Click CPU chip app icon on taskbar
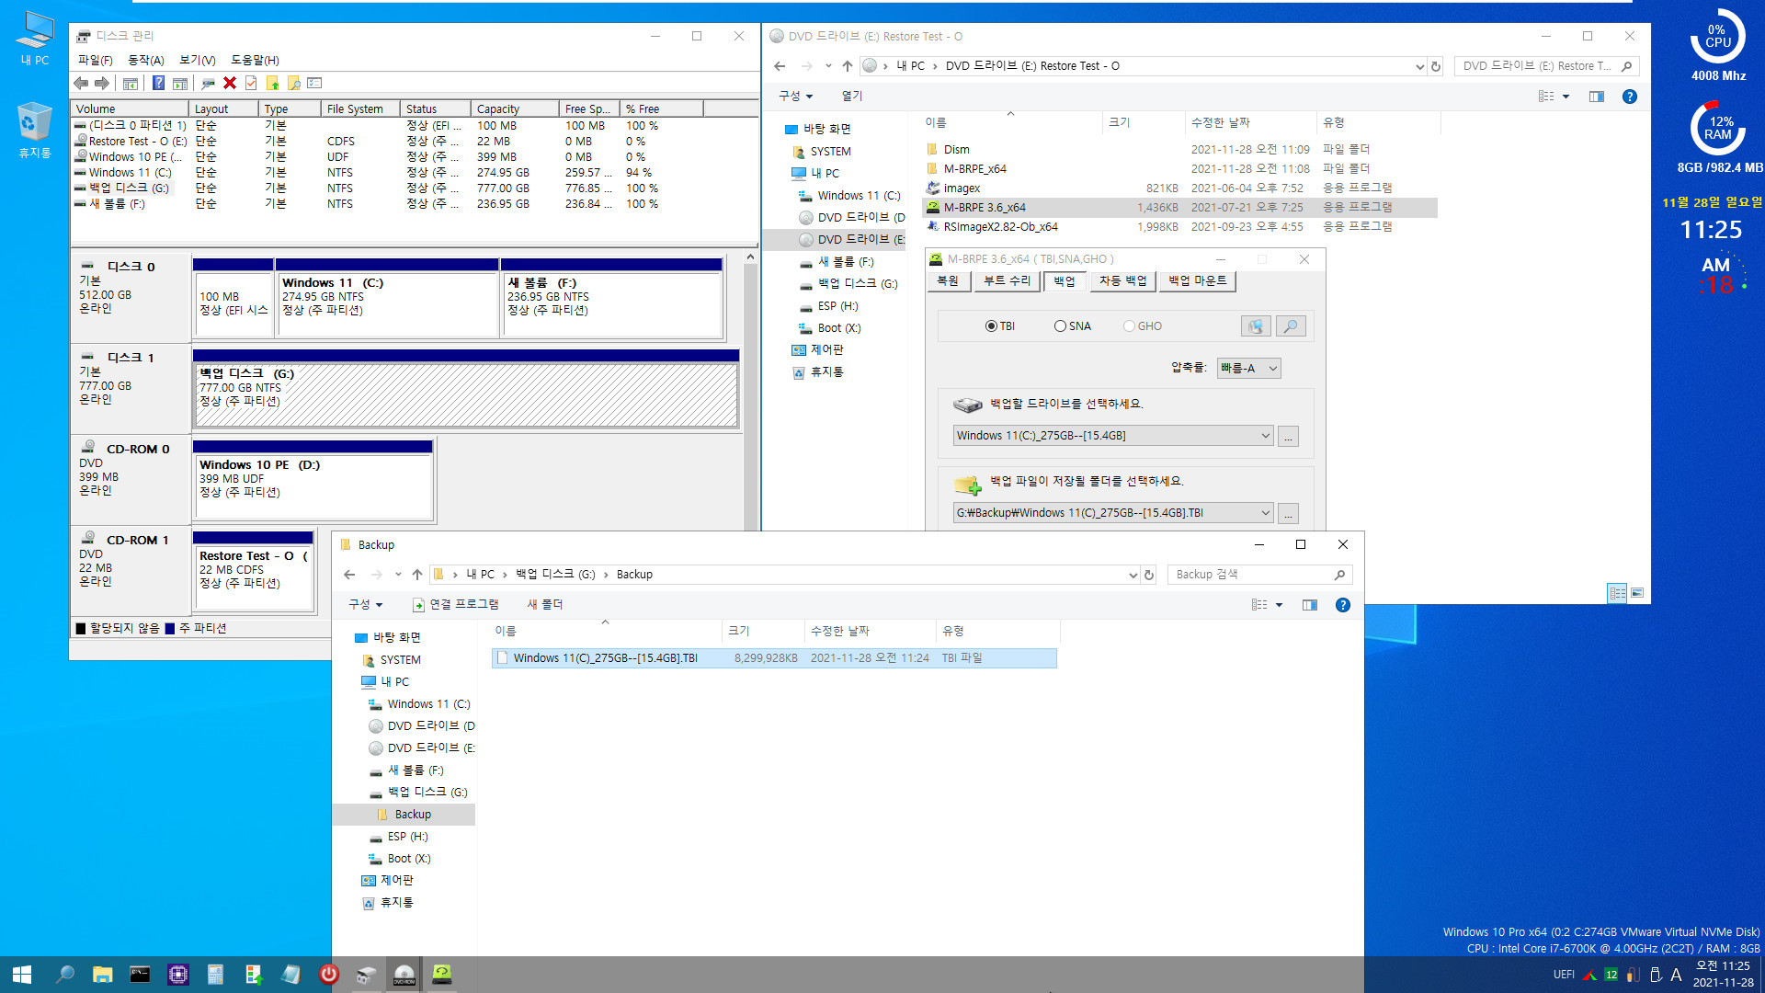The width and height of the screenshot is (1765, 993). click(177, 975)
